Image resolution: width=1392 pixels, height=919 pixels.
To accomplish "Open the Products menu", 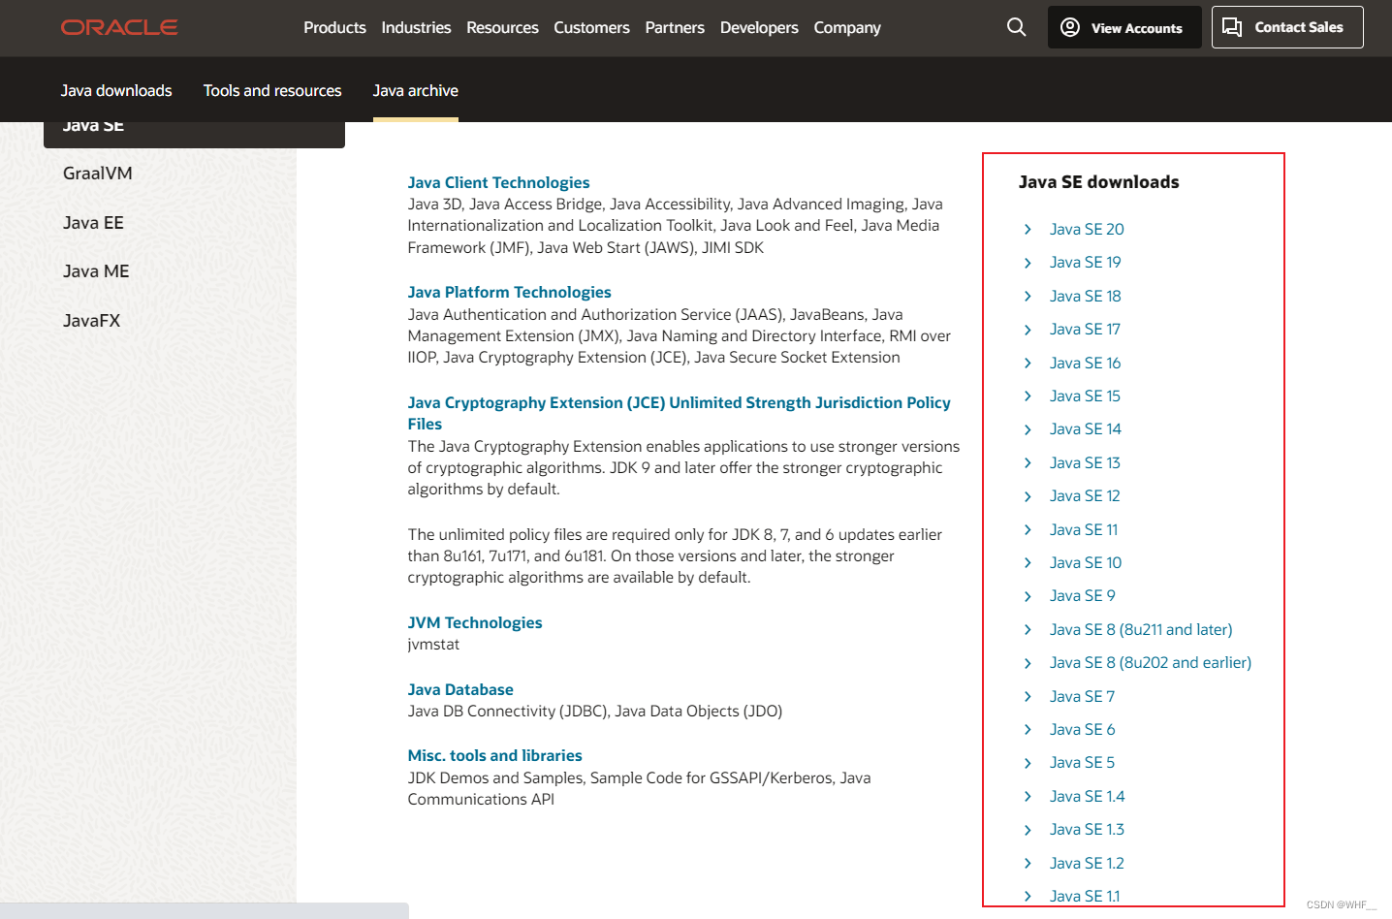I will tap(334, 27).
